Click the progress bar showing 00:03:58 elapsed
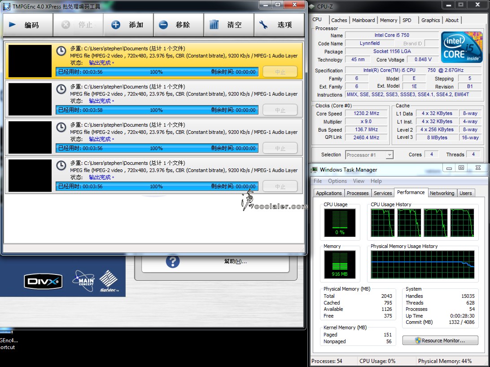 point(157,110)
